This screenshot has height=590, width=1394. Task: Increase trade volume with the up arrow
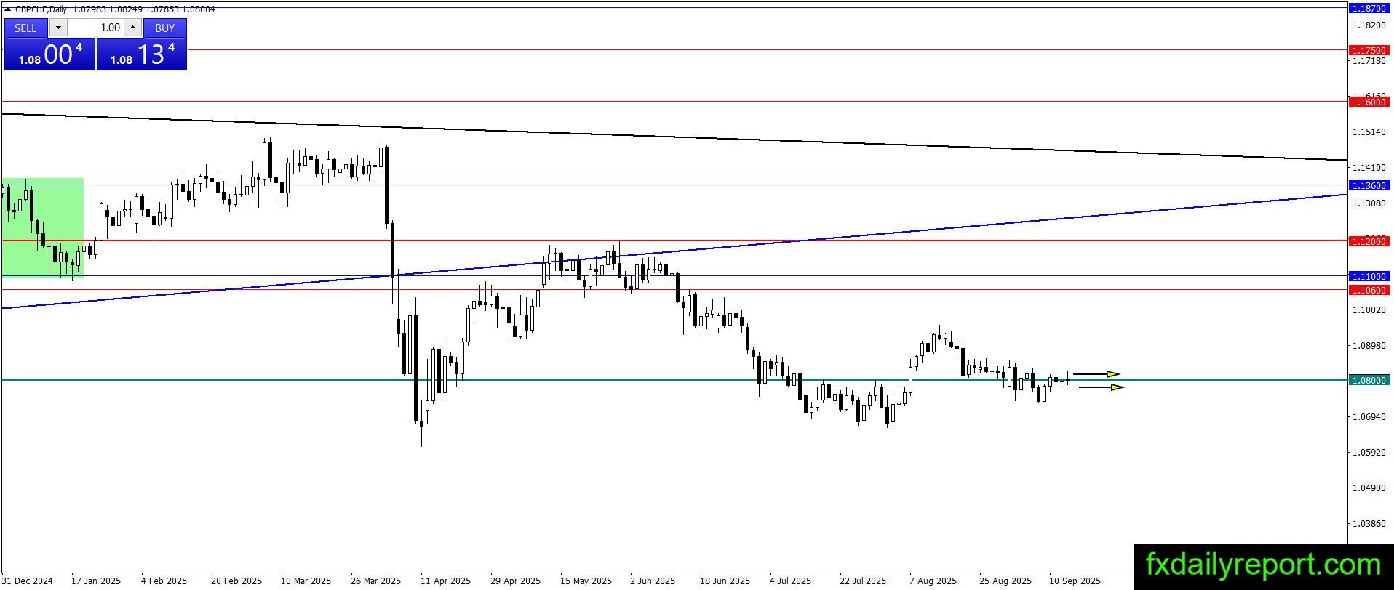132,28
